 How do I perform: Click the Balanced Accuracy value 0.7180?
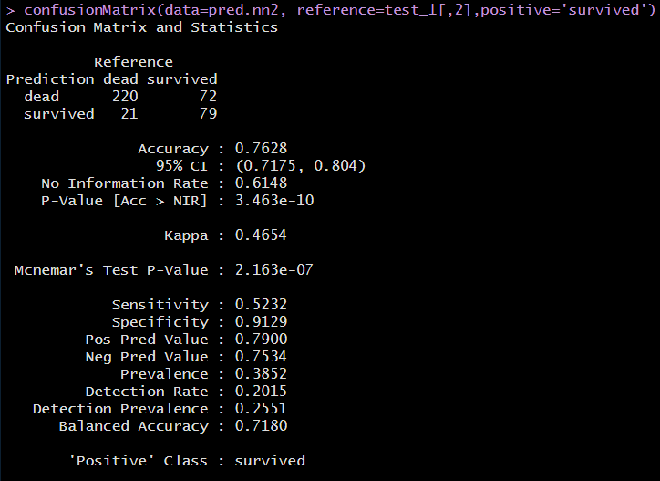261,425
